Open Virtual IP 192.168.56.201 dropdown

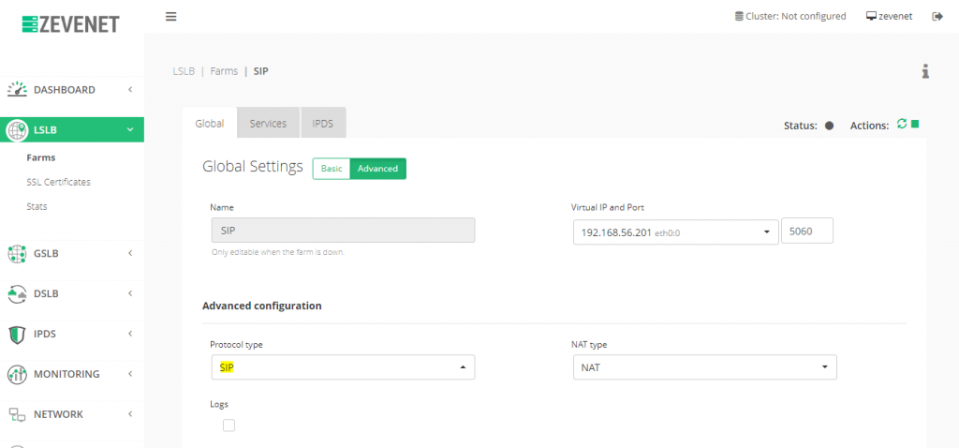point(676,231)
